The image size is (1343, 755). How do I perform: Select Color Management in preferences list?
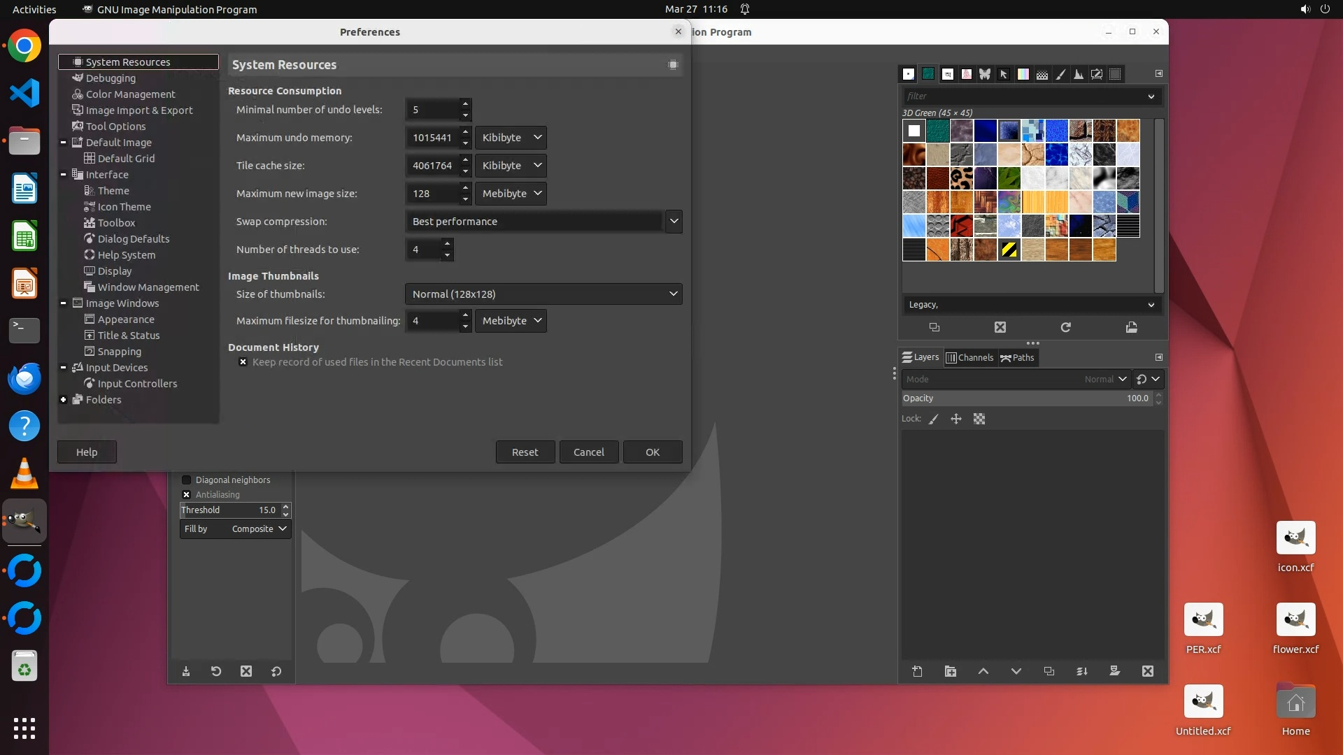[x=130, y=94]
